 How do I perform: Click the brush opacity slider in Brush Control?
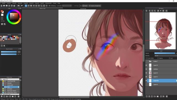pyautogui.click(x=9, y=54)
